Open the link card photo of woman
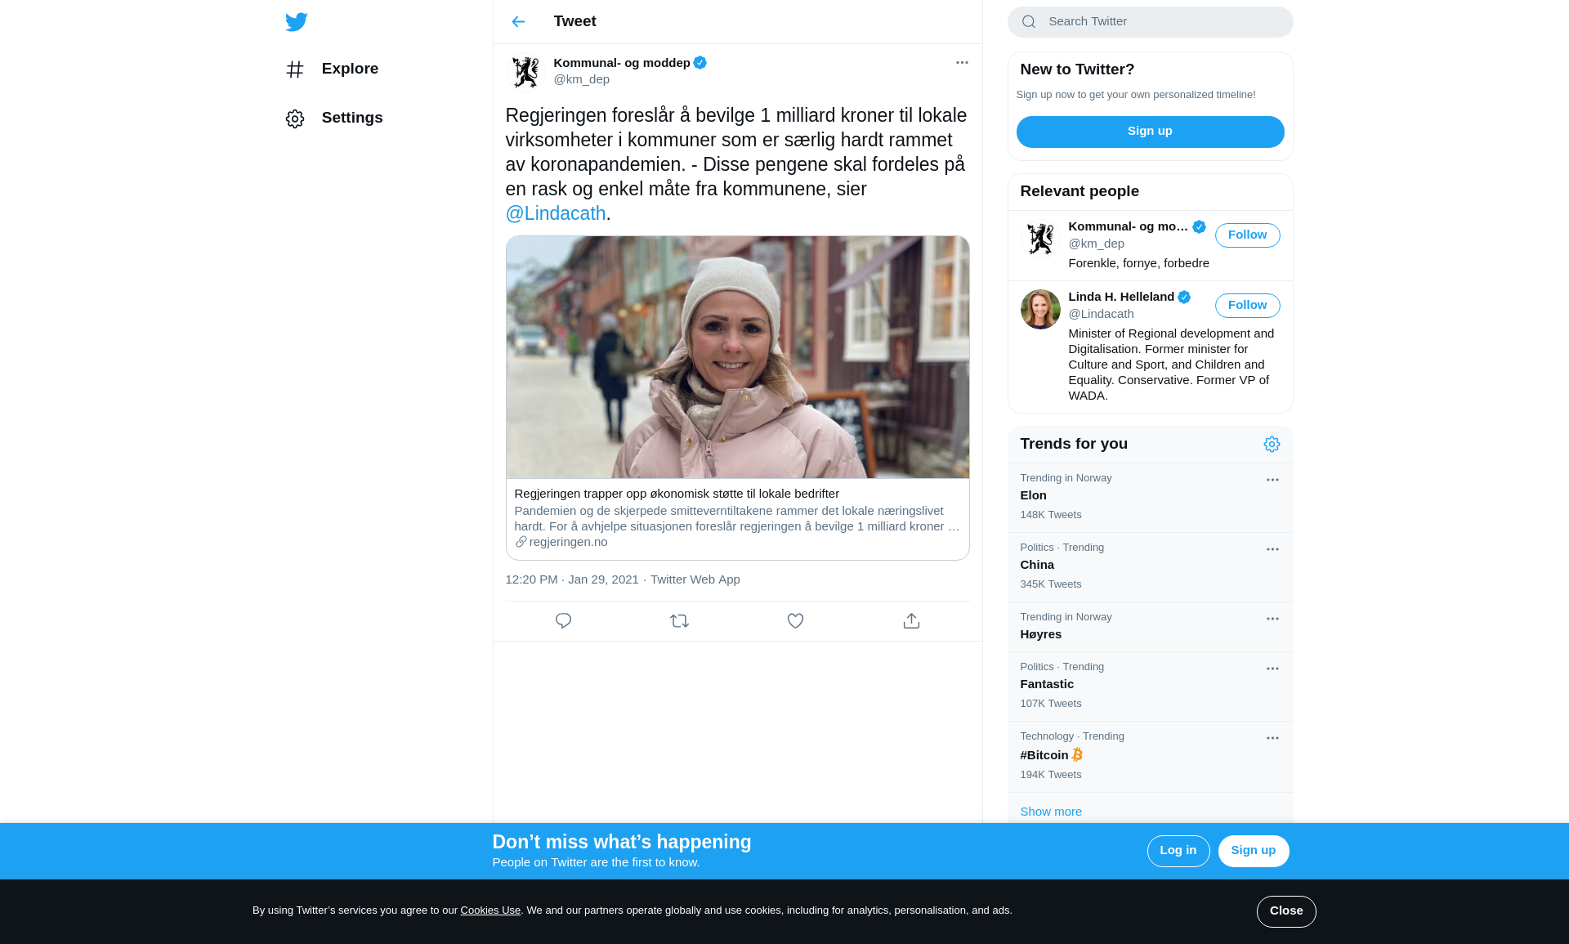Image resolution: width=1569 pixels, height=944 pixels. click(737, 357)
